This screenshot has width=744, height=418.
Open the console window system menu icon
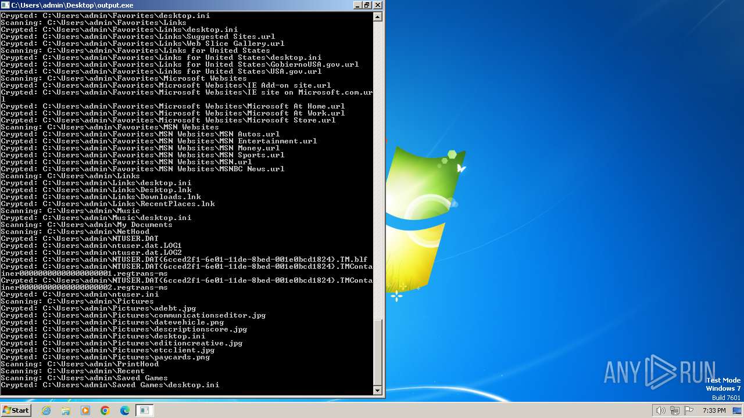5,5
